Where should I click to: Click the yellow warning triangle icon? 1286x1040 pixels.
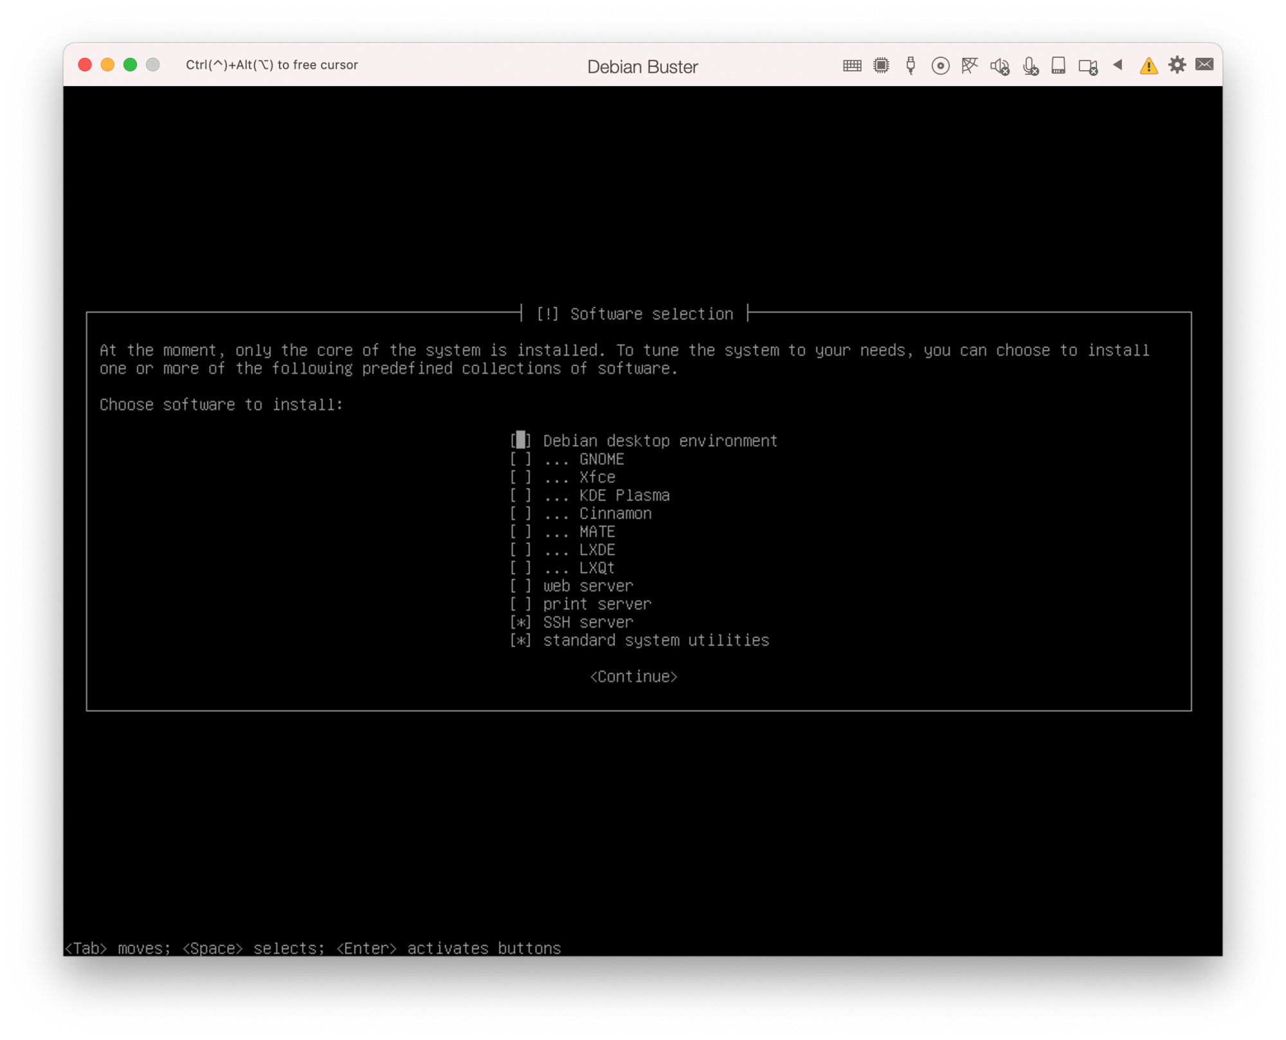(x=1148, y=66)
